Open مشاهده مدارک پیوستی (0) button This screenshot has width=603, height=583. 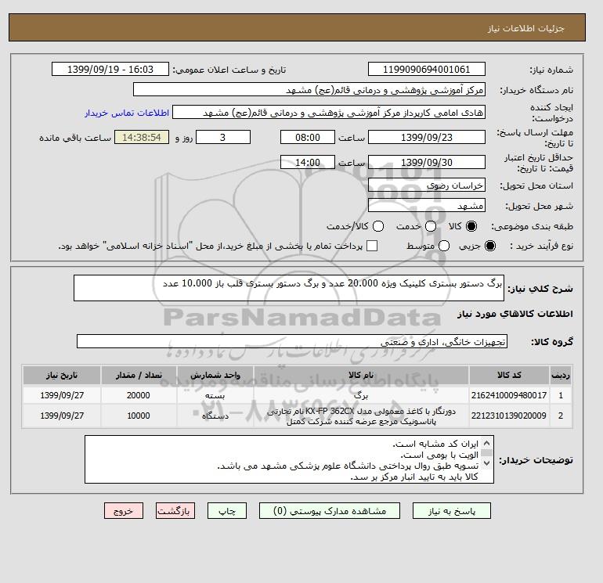330,511
